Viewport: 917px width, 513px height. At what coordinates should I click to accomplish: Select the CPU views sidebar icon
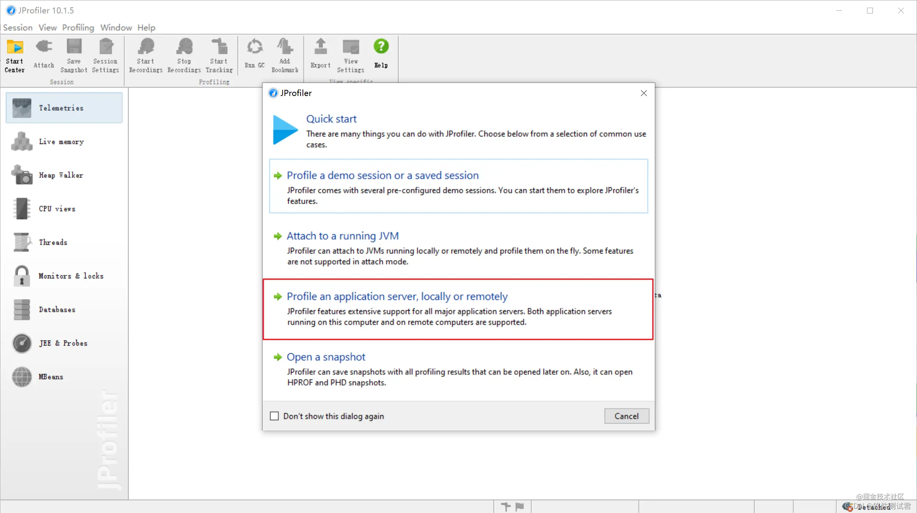[x=22, y=209]
